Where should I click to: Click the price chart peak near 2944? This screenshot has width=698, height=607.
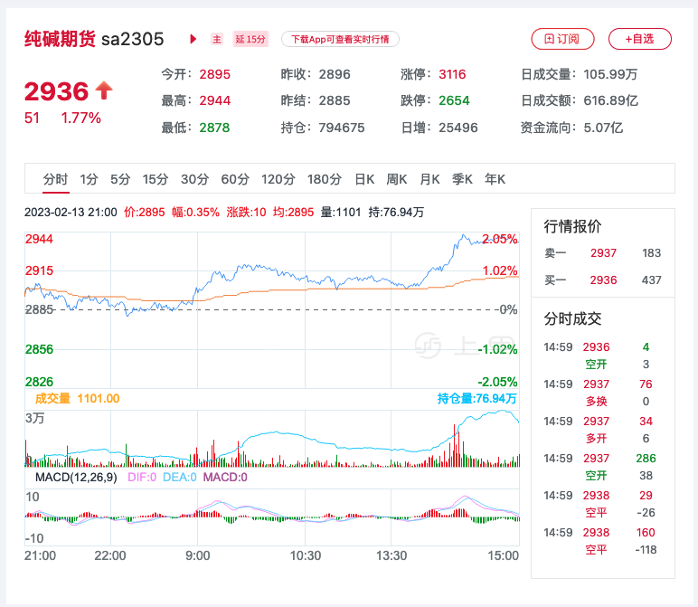coord(464,235)
